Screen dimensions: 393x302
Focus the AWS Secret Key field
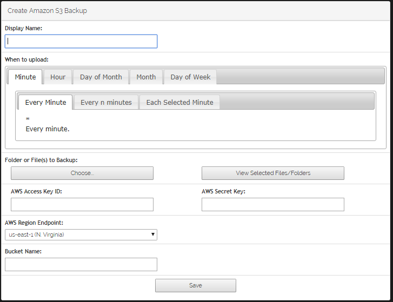273,204
